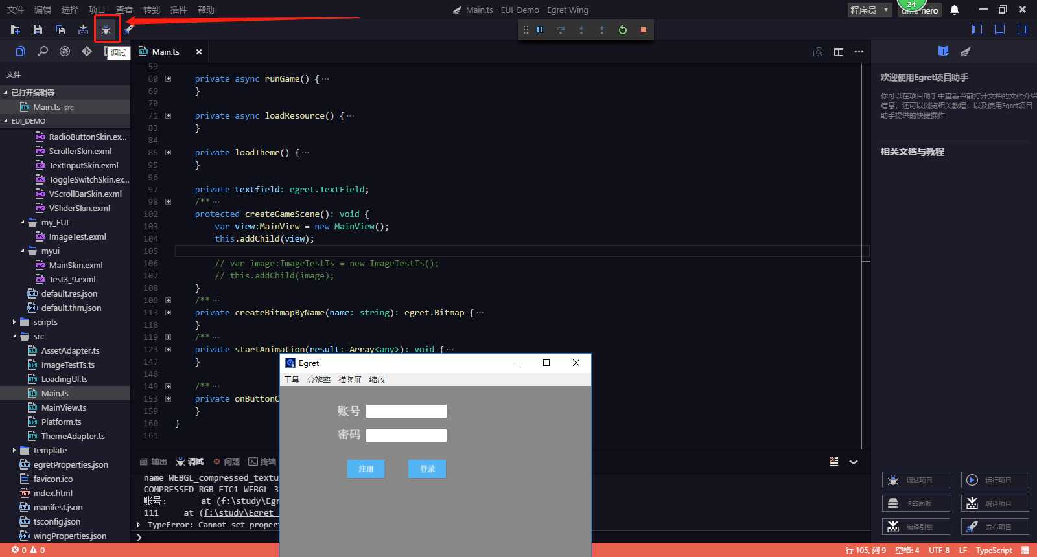1037x557 pixels.
Task: Close the Main.ts editor tab
Action: (199, 52)
